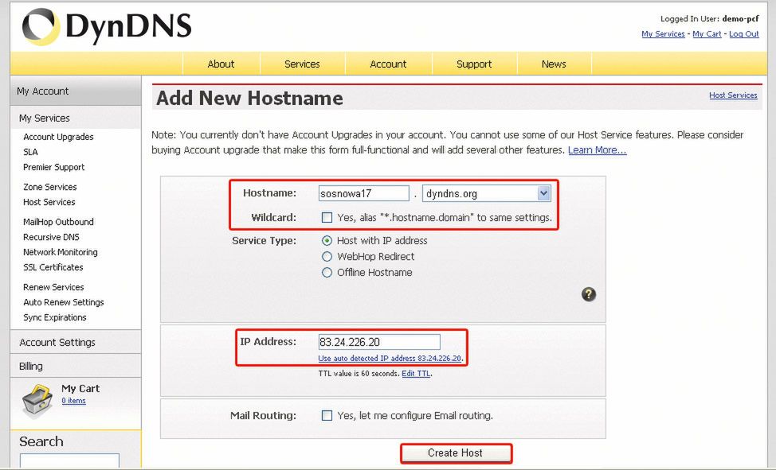Click the Search box in sidebar
Viewport: 776px width, 470px height.
click(69, 460)
